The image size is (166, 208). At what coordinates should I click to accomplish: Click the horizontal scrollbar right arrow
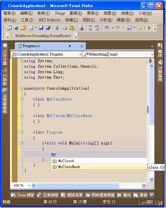click(x=144, y=185)
